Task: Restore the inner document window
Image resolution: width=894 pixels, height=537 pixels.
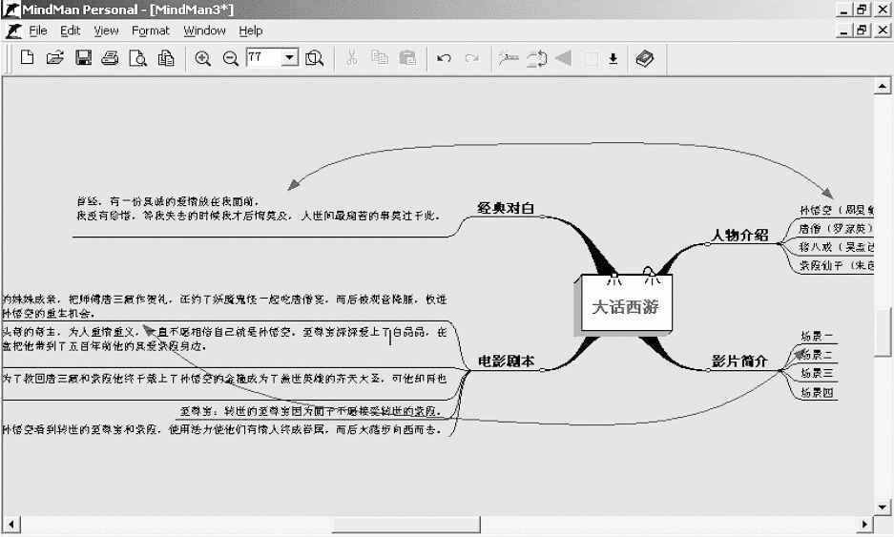Action: click(863, 30)
